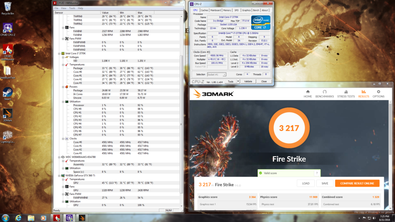395x222 pixels.
Task: Launch Internet Explorer from taskbar
Action: (18, 218)
